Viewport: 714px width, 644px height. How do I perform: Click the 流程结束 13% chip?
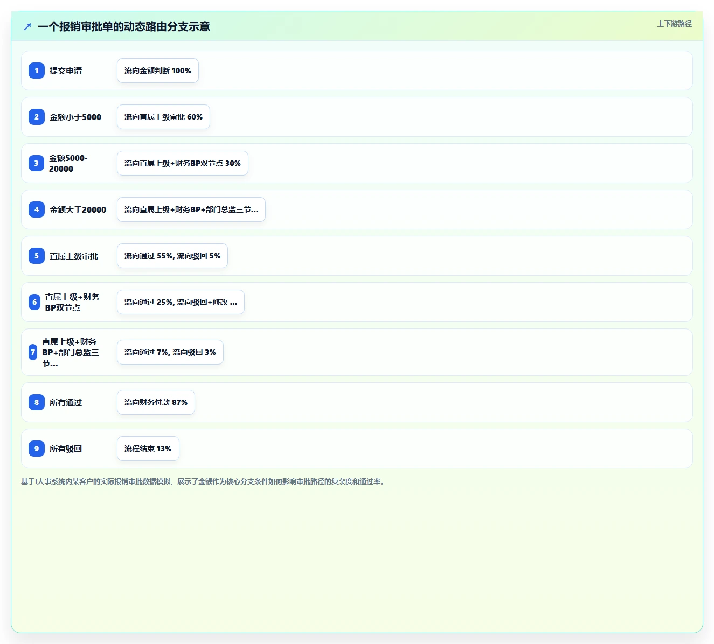point(148,449)
